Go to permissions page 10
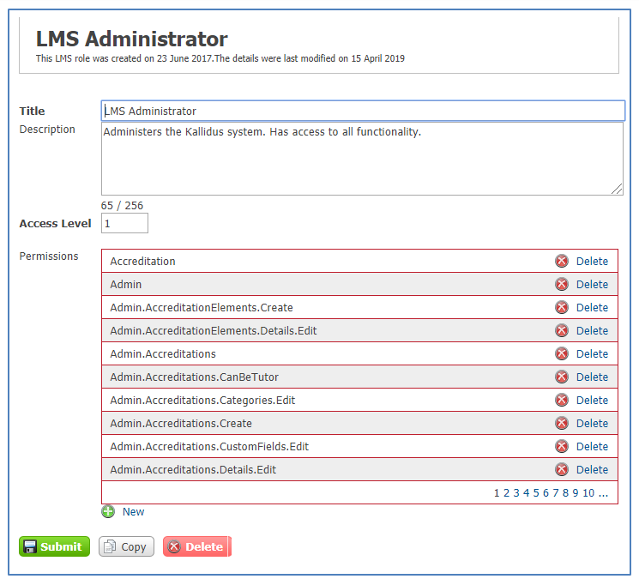 pyautogui.click(x=588, y=493)
